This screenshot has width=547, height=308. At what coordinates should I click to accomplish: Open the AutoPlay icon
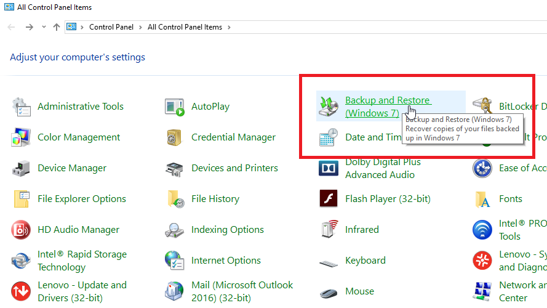[x=175, y=107]
